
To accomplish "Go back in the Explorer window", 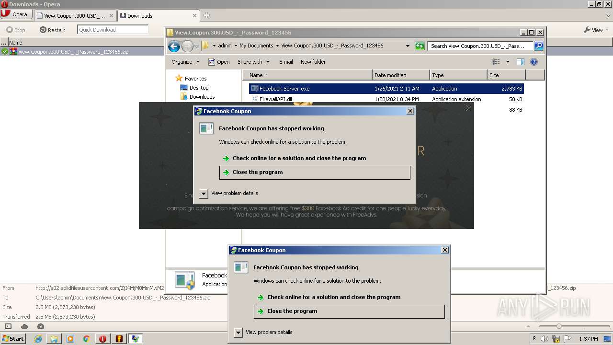I will click(174, 46).
